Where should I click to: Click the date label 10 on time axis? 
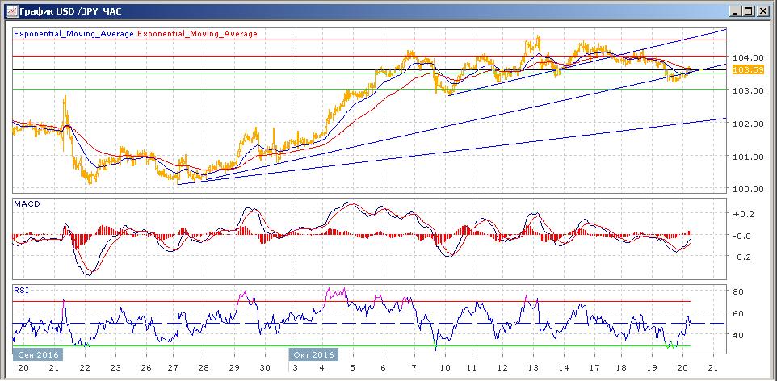[x=444, y=368]
